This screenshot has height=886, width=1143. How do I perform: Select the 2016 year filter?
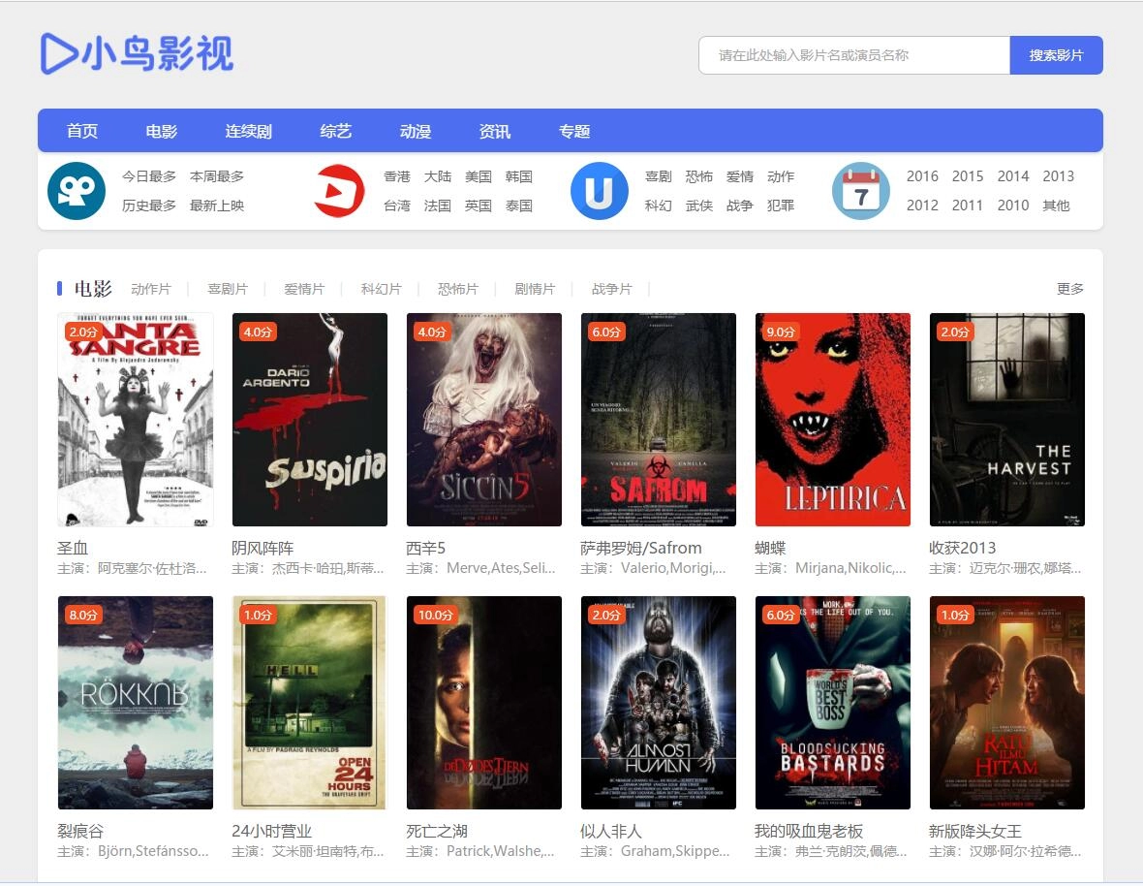pyautogui.click(x=922, y=176)
